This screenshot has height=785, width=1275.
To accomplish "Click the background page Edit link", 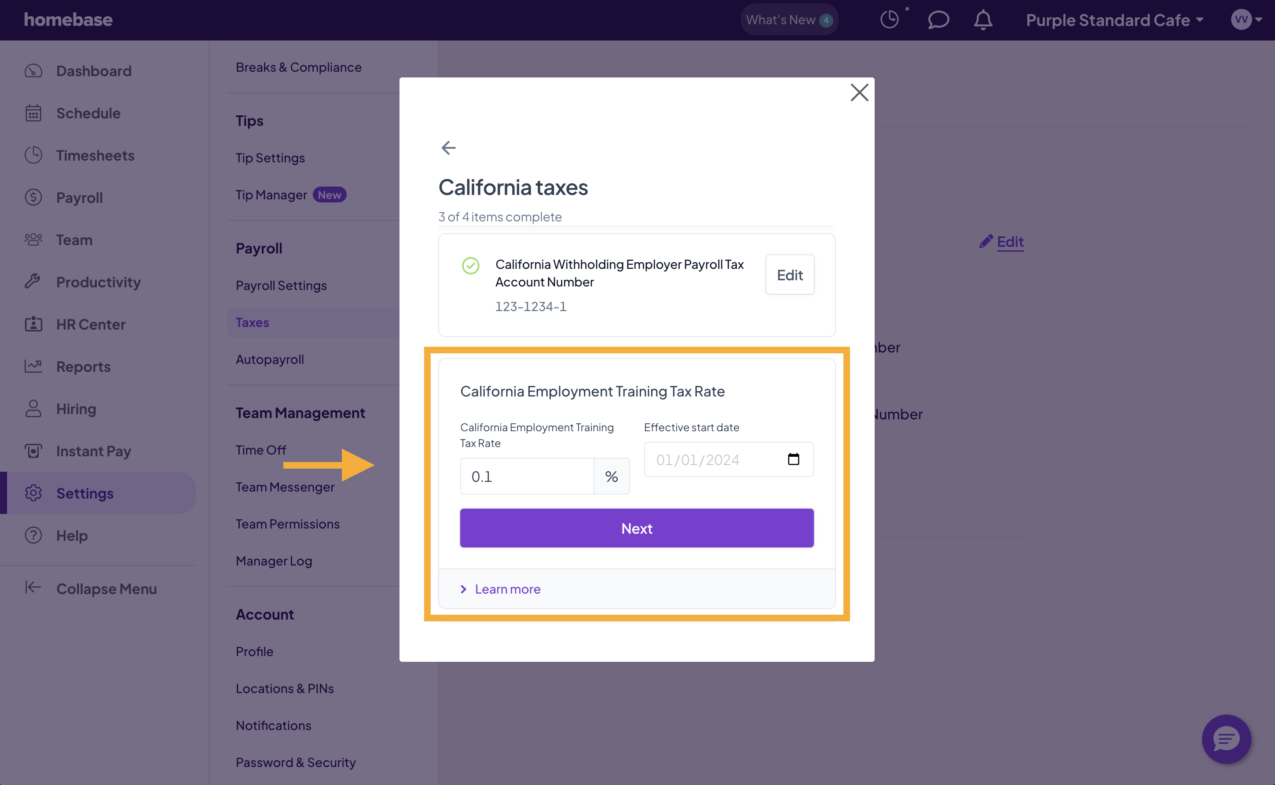I will click(1002, 242).
